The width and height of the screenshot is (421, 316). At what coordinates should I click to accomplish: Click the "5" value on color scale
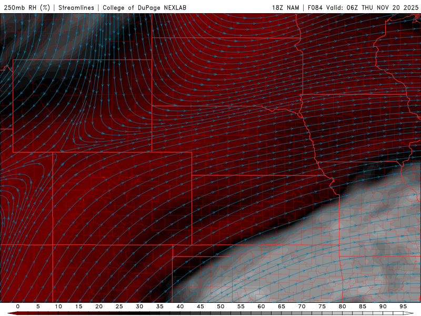pyautogui.click(x=38, y=307)
